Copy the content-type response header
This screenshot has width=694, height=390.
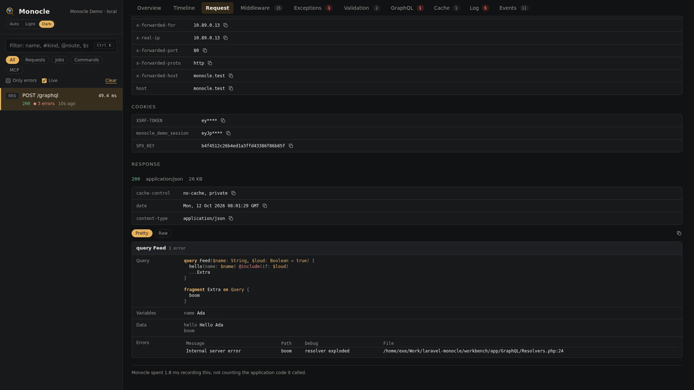tap(231, 218)
